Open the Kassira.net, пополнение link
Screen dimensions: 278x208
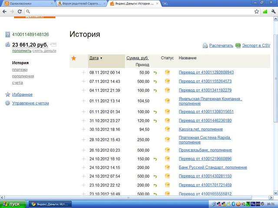tap(201, 129)
